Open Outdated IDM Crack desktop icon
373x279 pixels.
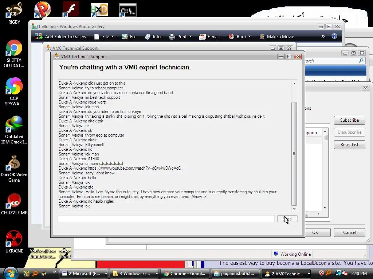[14, 130]
